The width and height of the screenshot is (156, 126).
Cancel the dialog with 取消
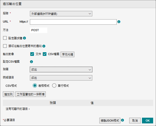tap(135, 121)
